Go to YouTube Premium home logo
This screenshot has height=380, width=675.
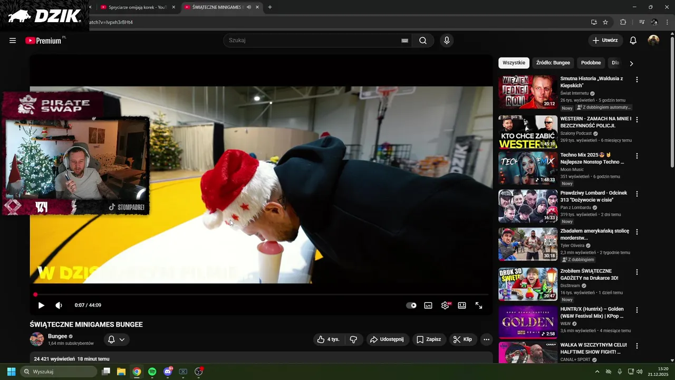coord(44,41)
